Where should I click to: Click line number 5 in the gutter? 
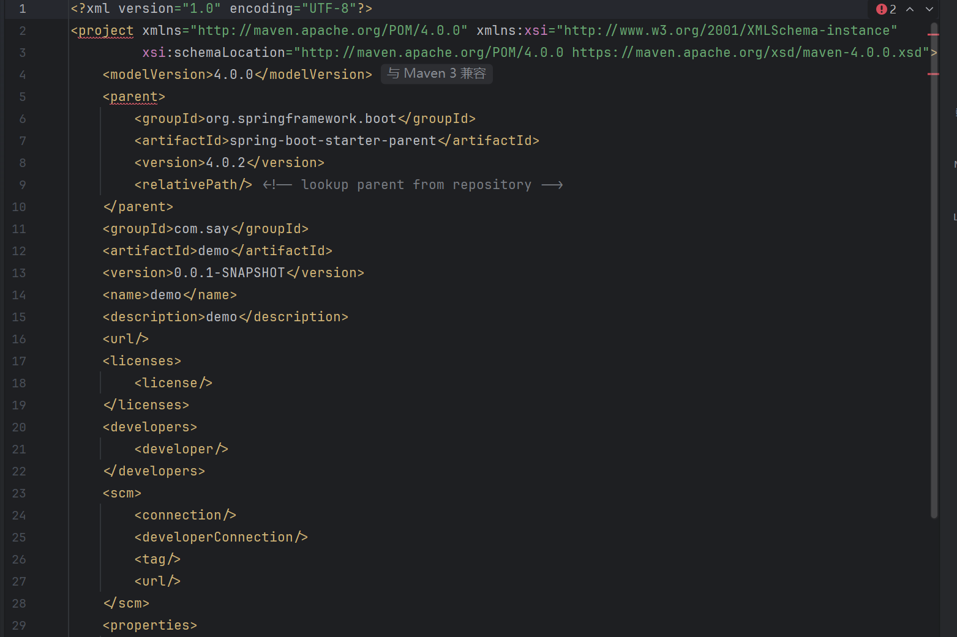point(22,97)
